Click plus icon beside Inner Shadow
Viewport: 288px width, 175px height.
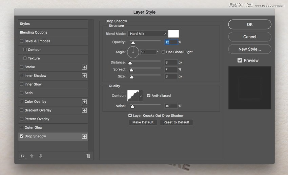84,76
